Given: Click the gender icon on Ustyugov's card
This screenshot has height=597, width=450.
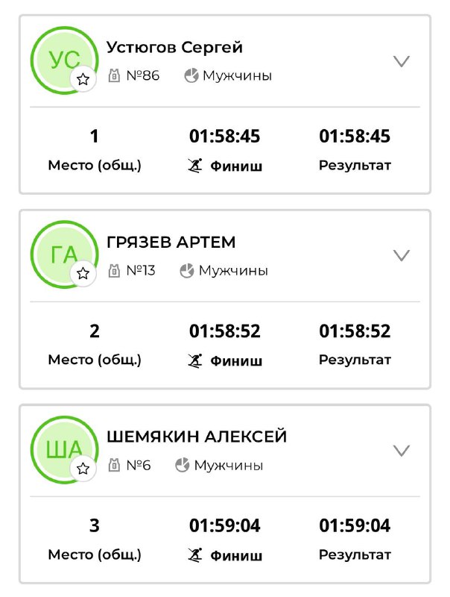Looking at the screenshot, I should click(192, 75).
